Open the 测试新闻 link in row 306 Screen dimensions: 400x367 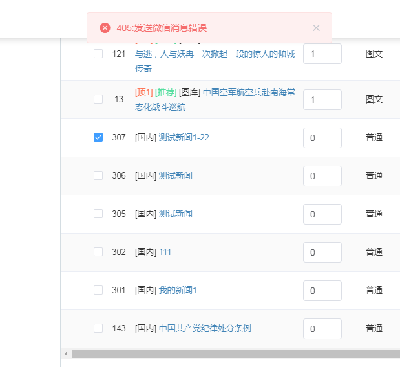(175, 175)
